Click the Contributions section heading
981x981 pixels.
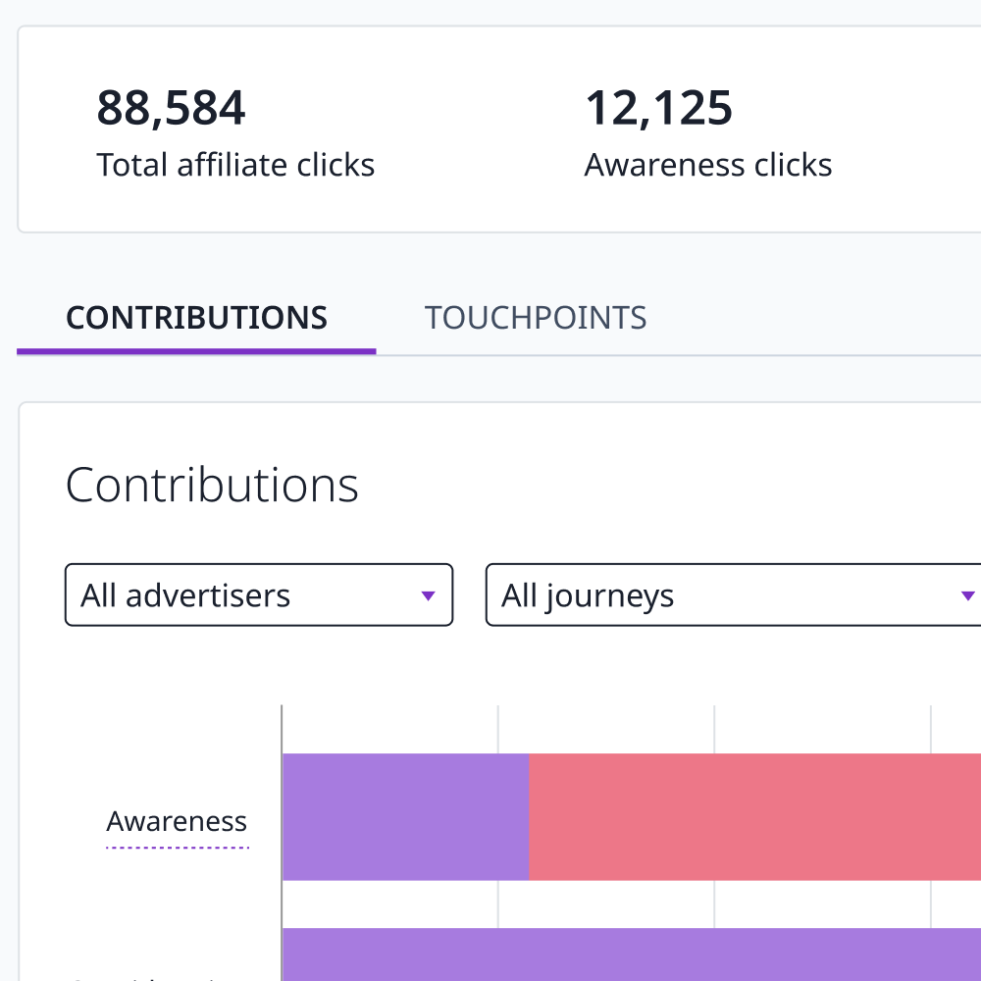click(212, 485)
